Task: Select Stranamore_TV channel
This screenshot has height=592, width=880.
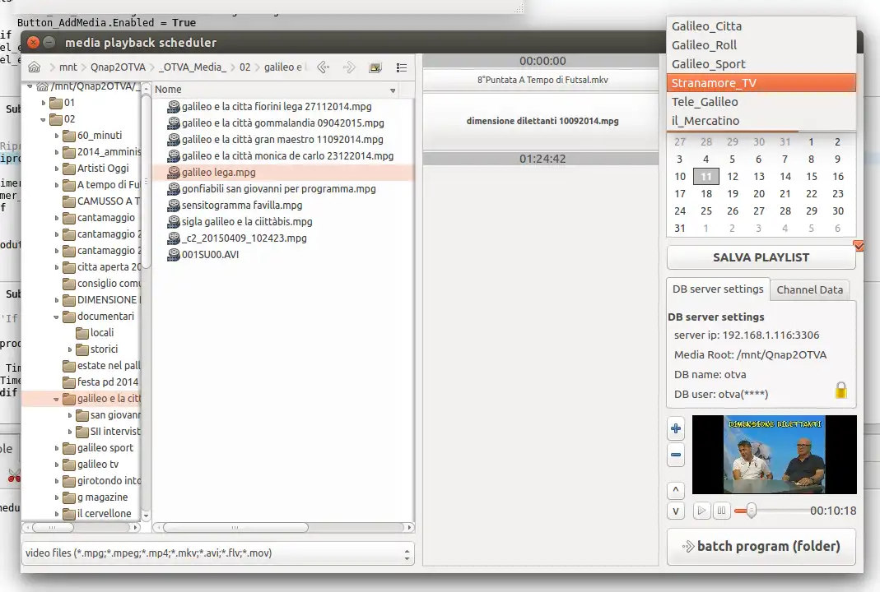Action: click(761, 83)
